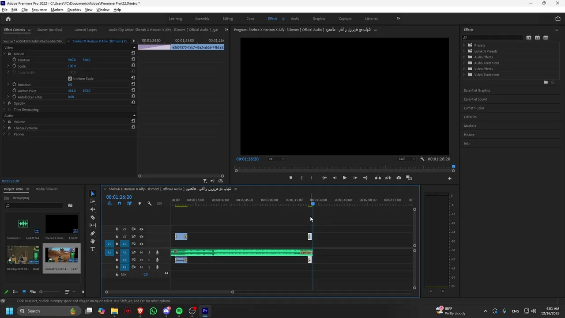Screen dimensions: 565x318
Task: Toggle Linked Selection in timeline
Action: click(x=129, y=204)
